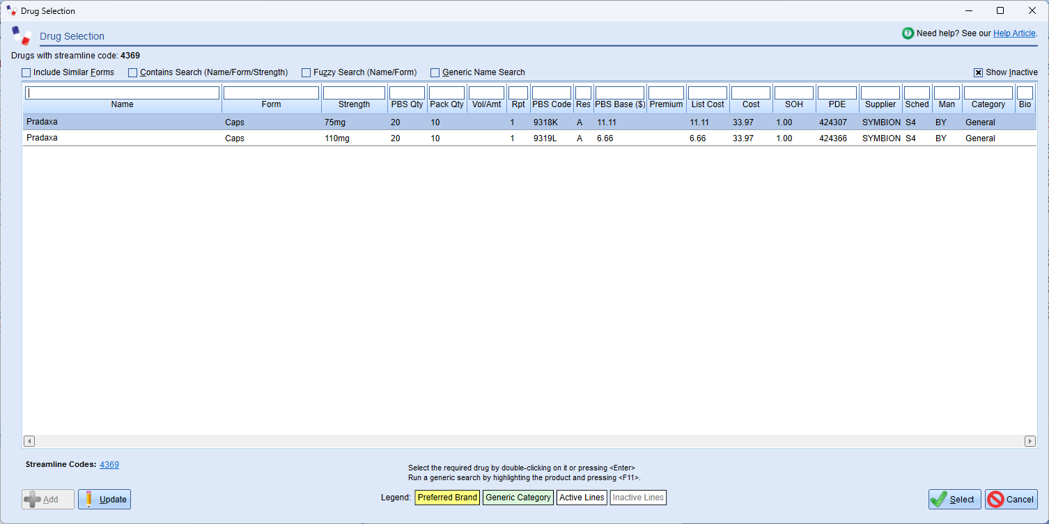This screenshot has height=524, width=1049.
Task: Sort by the SOH column header
Action: 794,104
